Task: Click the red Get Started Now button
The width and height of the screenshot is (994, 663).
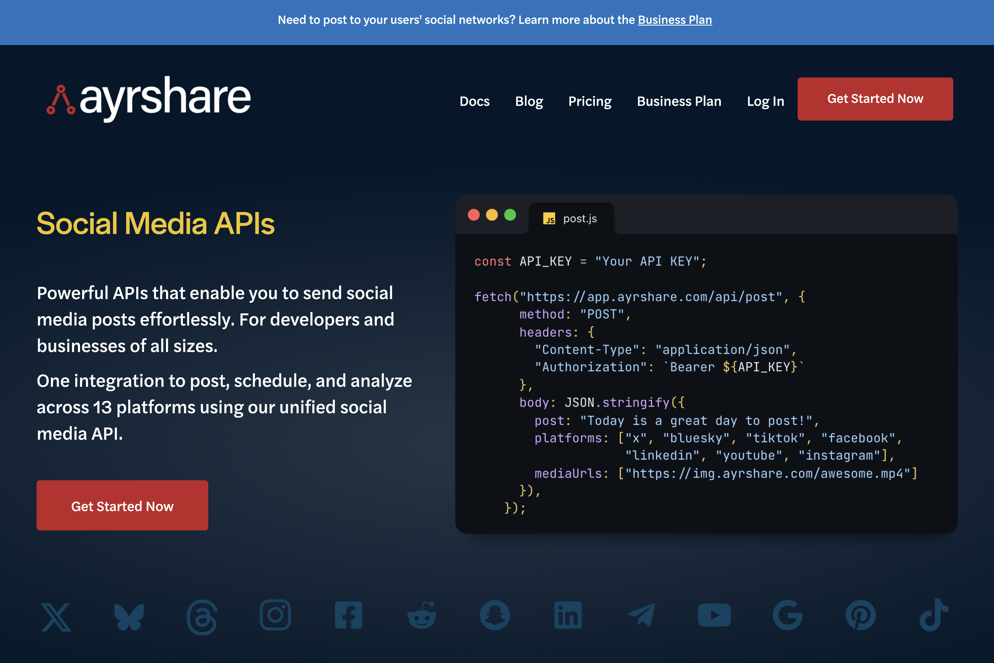Action: pyautogui.click(x=875, y=98)
